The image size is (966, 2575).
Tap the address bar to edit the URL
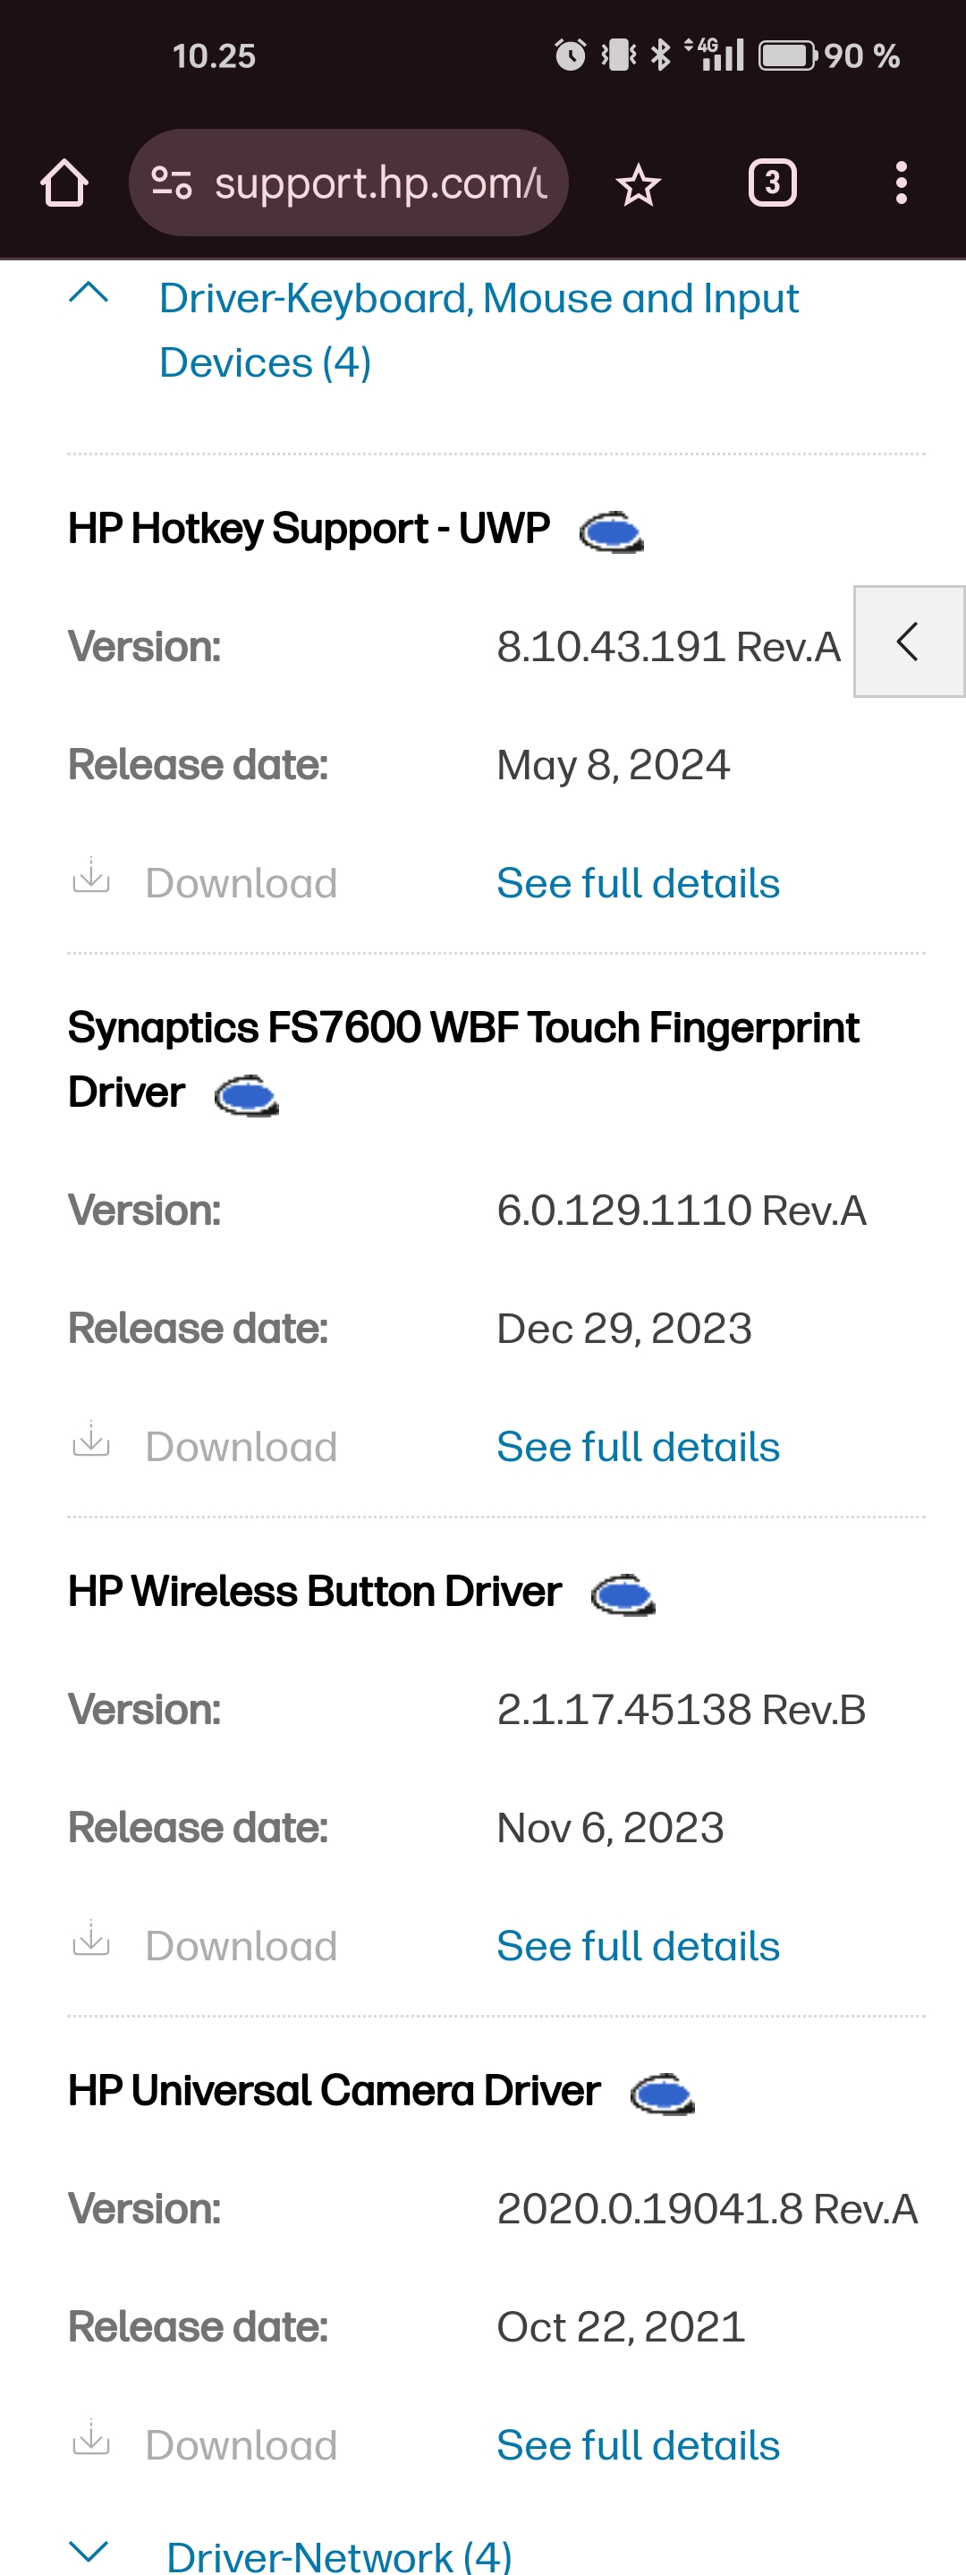tap(379, 182)
